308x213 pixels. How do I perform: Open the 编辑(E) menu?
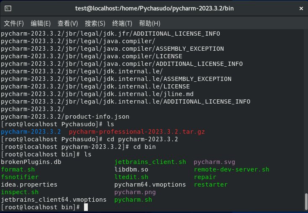pyautogui.click(x=41, y=23)
